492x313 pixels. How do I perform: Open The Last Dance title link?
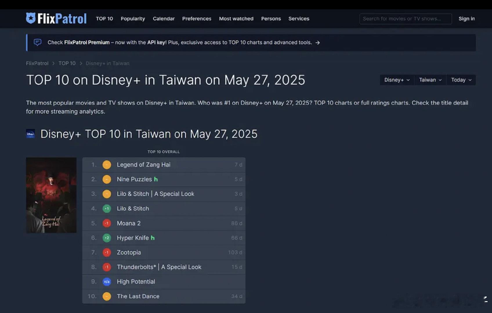(x=138, y=296)
